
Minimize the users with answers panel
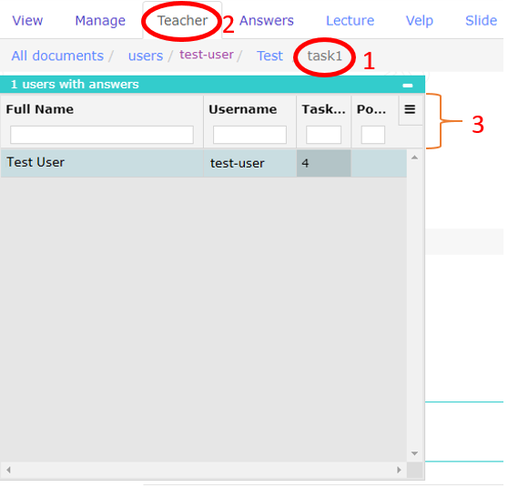pyautogui.click(x=408, y=86)
